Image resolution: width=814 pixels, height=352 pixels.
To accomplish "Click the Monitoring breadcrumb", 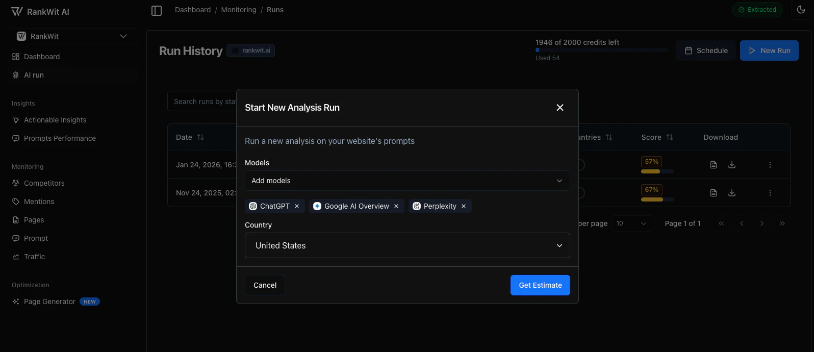I will coord(239,10).
